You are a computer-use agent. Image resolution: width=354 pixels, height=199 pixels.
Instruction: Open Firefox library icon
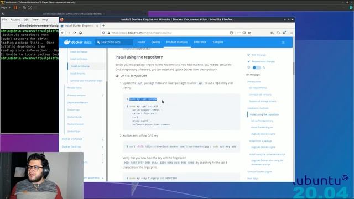pyautogui.click(x=272, y=33)
